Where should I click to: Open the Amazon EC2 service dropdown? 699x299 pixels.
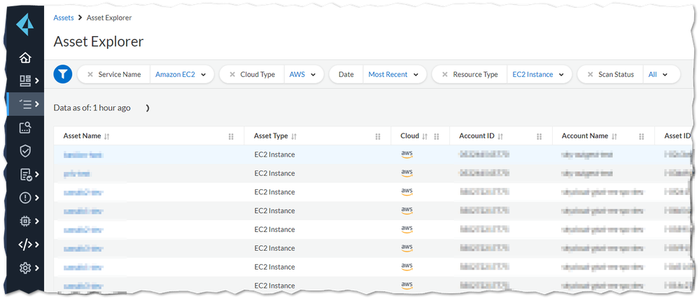pyautogui.click(x=184, y=74)
